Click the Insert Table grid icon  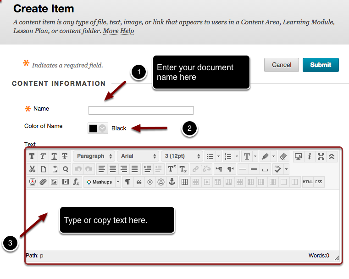click(184, 182)
